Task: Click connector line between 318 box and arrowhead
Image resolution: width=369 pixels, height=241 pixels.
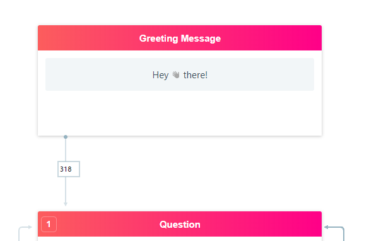Action: point(66,189)
